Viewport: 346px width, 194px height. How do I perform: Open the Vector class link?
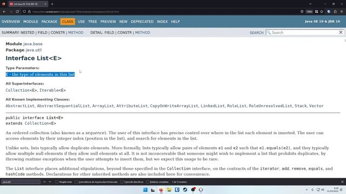[316, 106]
